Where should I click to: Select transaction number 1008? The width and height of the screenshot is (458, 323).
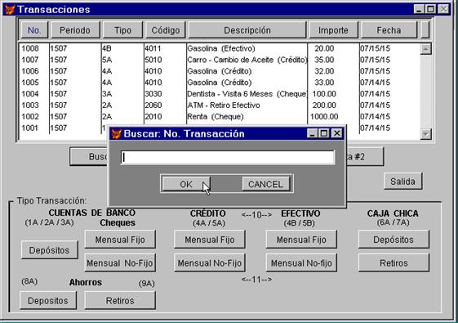point(29,48)
